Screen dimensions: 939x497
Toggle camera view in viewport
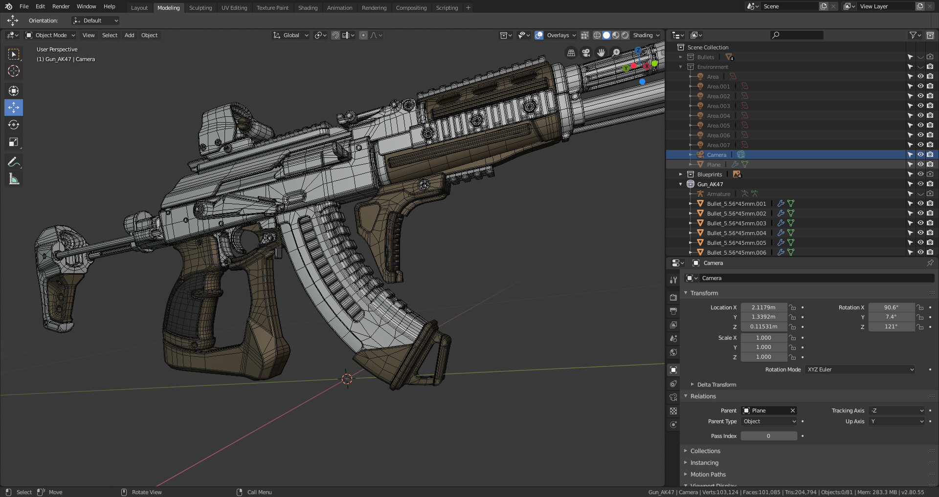pyautogui.click(x=586, y=53)
